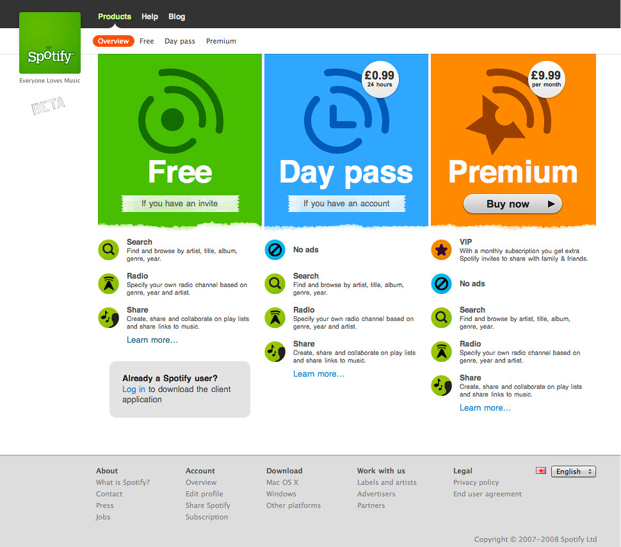Click the Log in link
This screenshot has width=621, height=547.
pos(134,389)
